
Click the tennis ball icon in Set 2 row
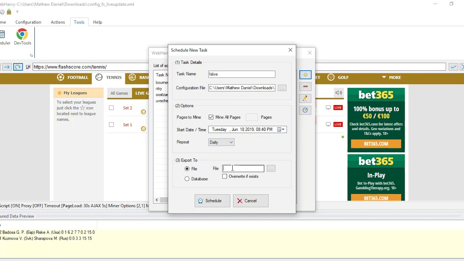pos(143,112)
